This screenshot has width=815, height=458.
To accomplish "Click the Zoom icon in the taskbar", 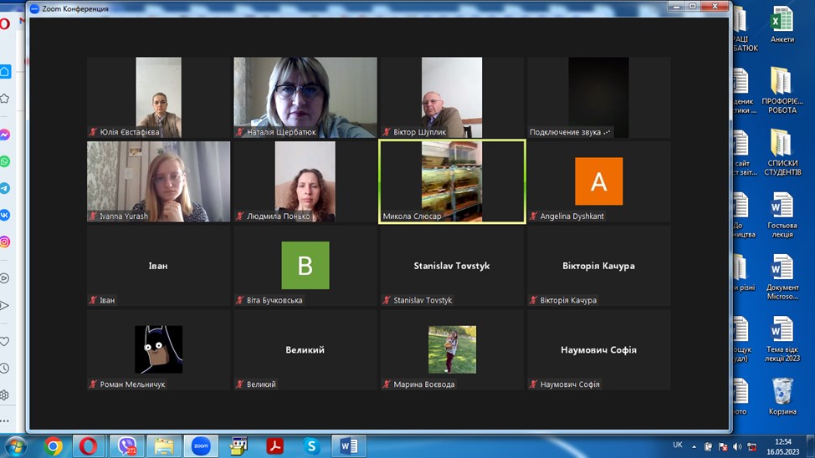I will (201, 446).
